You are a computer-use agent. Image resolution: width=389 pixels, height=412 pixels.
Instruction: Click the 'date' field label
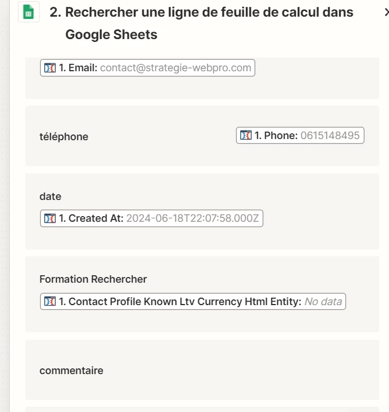(x=51, y=197)
